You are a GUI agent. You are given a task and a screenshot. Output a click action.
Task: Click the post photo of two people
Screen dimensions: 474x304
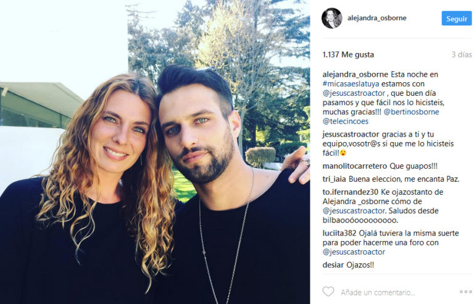pyautogui.click(x=155, y=152)
